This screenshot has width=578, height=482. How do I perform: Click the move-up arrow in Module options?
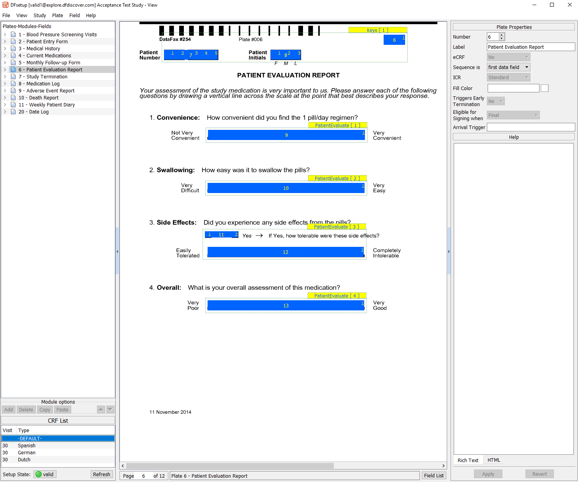point(101,409)
